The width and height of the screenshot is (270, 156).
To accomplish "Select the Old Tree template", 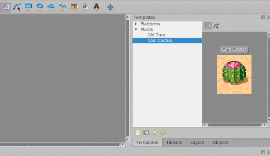I will (x=167, y=35).
